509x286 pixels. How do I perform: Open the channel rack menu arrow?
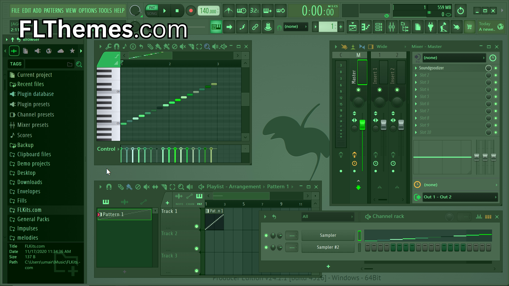point(265,217)
